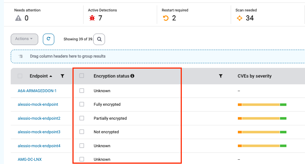
Task: Open the alessio-mock-endpoint4 link
Action: (39, 146)
